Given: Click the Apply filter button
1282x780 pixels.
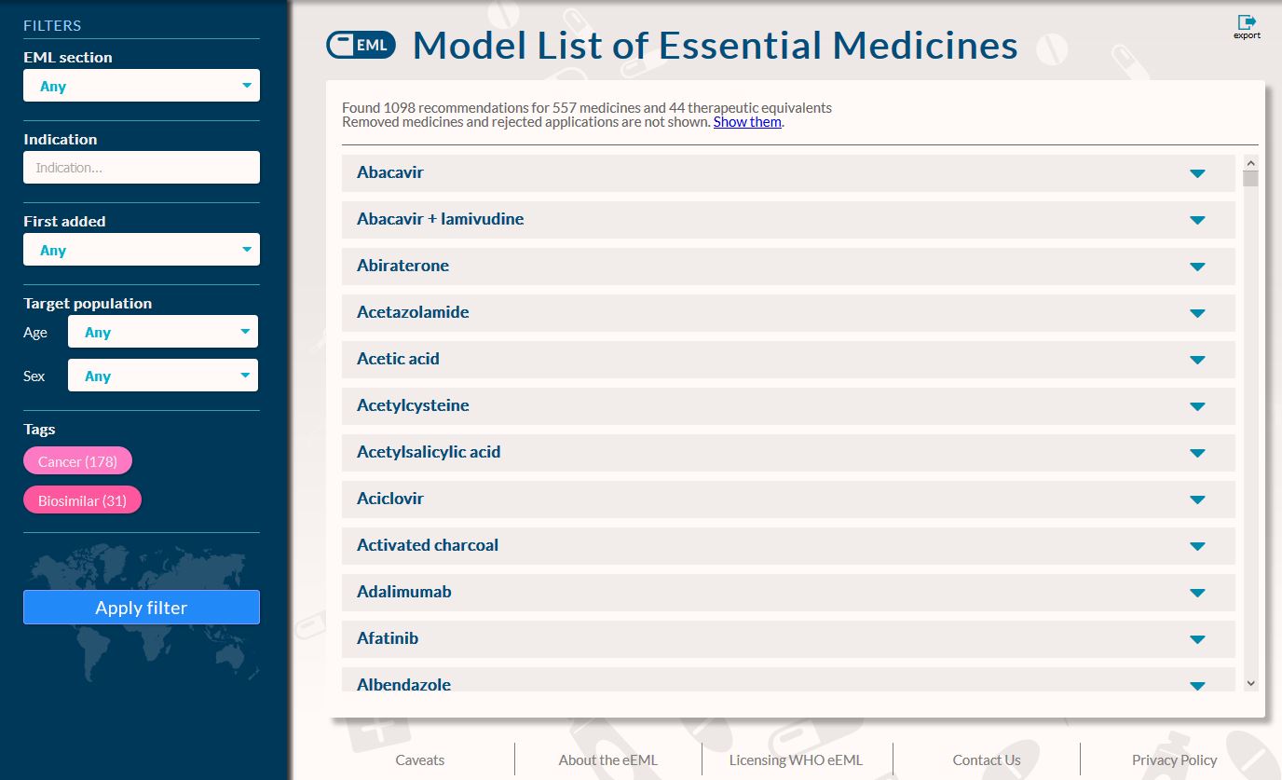Looking at the screenshot, I should coord(142,608).
